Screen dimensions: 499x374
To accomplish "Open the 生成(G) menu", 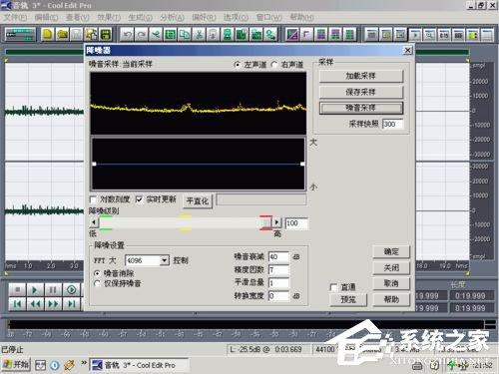I will tap(140, 17).
